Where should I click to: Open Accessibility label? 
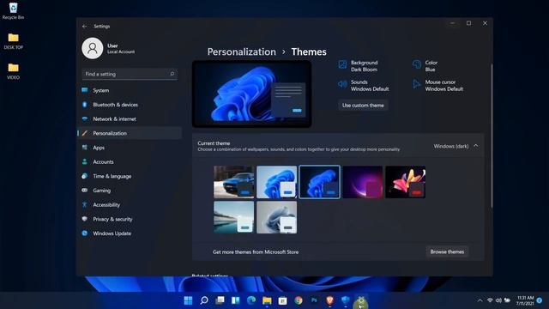[x=106, y=204]
